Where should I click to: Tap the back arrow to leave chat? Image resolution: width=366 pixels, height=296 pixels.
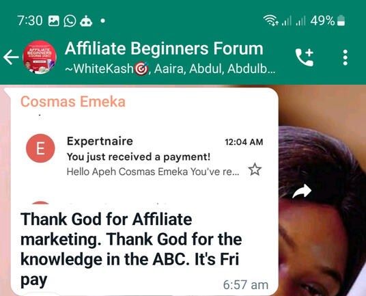(x=11, y=57)
